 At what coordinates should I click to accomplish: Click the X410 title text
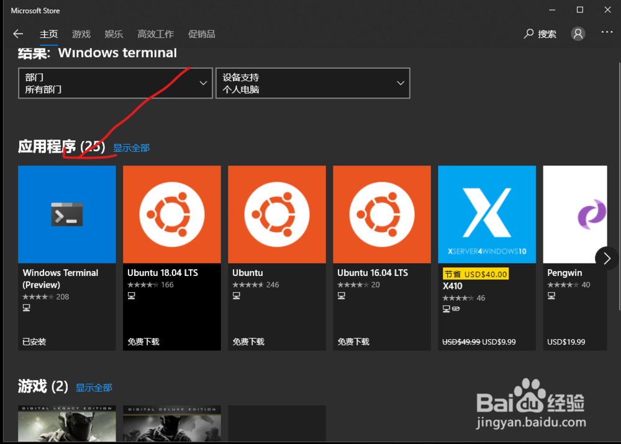click(x=452, y=286)
